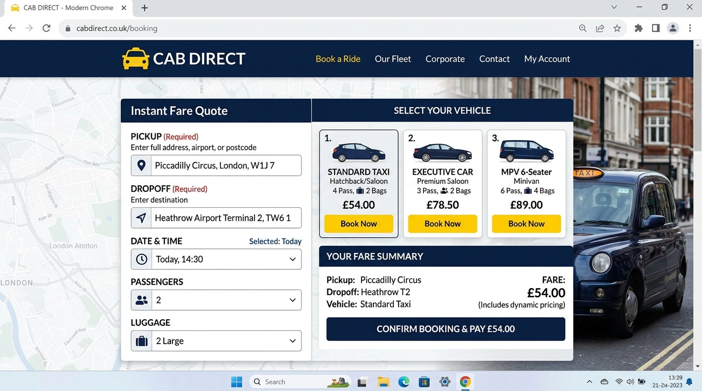Select the Executive Car vehicle card

(x=442, y=184)
